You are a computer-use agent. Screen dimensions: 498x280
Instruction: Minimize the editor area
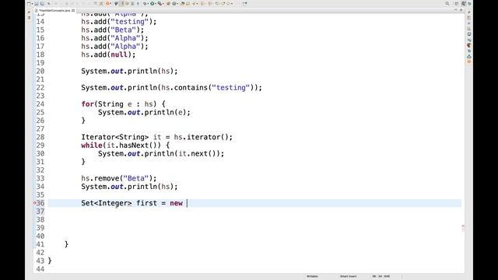coord(456,9)
